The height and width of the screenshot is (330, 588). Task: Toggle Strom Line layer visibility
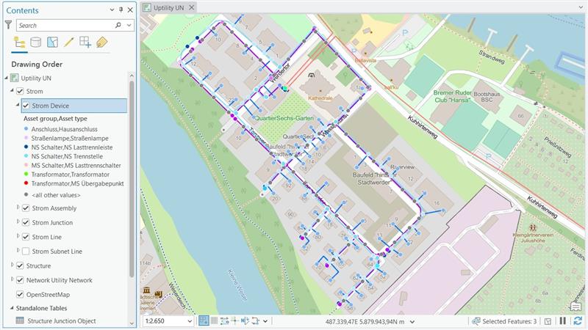tap(26, 237)
